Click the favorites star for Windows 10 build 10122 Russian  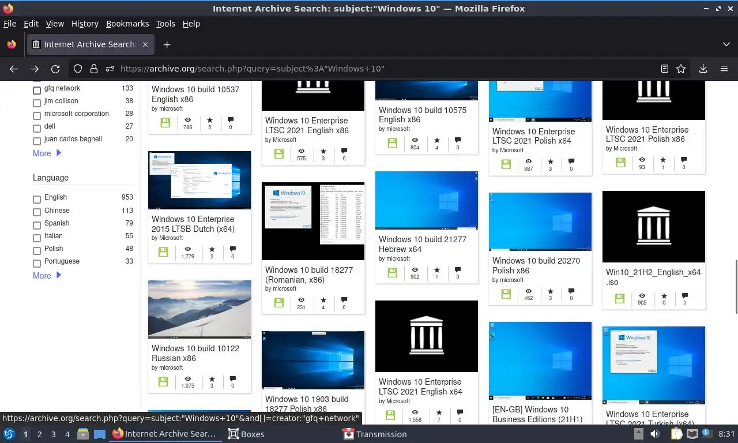[212, 379]
